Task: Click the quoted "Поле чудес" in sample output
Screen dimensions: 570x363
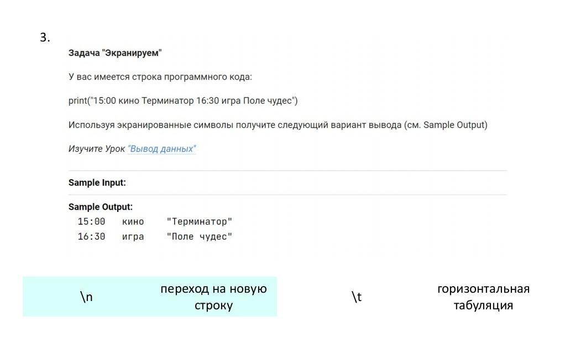Action: 200,237
